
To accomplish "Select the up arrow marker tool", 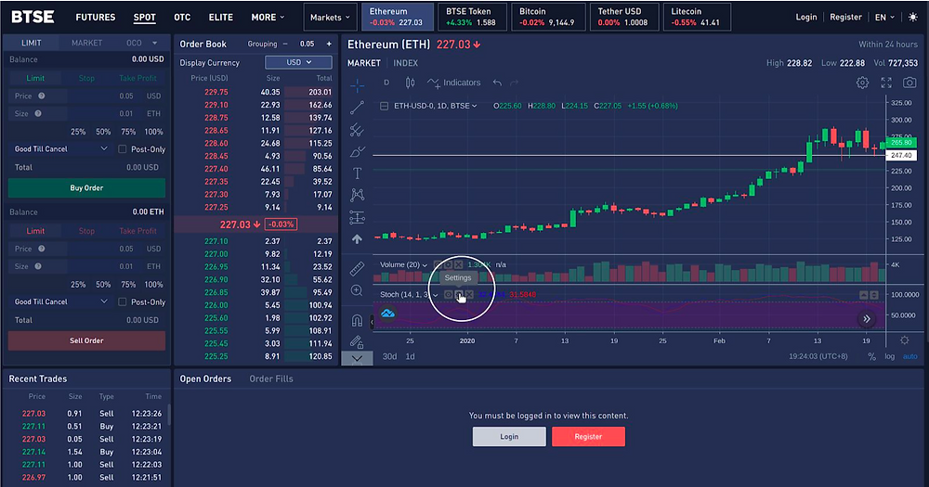I will click(x=357, y=239).
